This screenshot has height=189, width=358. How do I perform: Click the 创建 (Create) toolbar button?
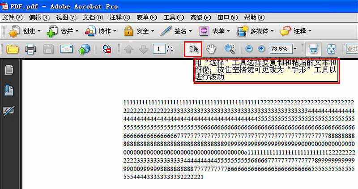pos(22,31)
